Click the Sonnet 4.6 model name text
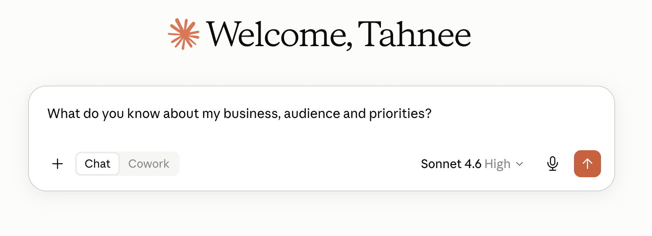Image resolution: width=652 pixels, height=236 pixels. pos(451,164)
